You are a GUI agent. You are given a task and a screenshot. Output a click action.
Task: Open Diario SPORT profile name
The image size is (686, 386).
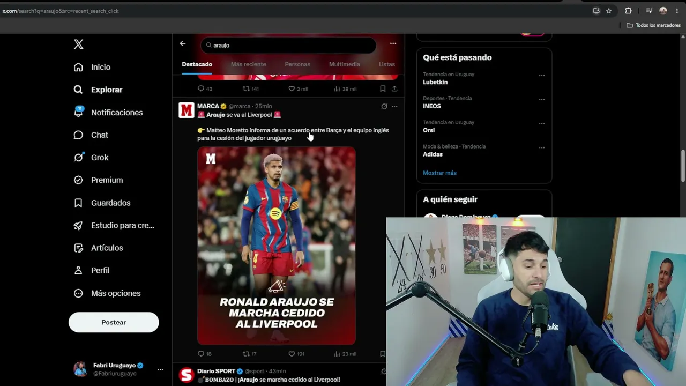(x=216, y=371)
